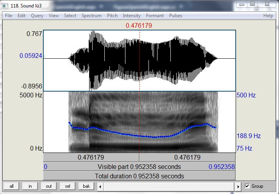Open the File menu
The width and height of the screenshot is (279, 194).
pos(9,16)
